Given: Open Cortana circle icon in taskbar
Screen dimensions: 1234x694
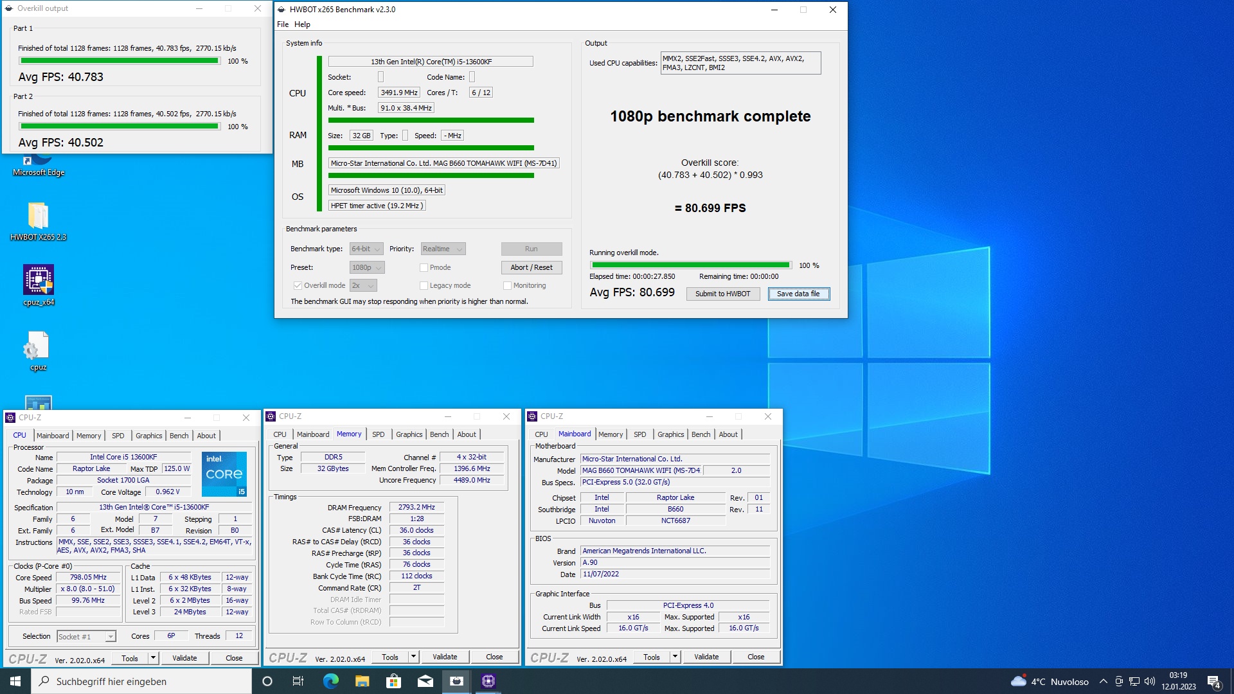Looking at the screenshot, I should pyautogui.click(x=267, y=681).
